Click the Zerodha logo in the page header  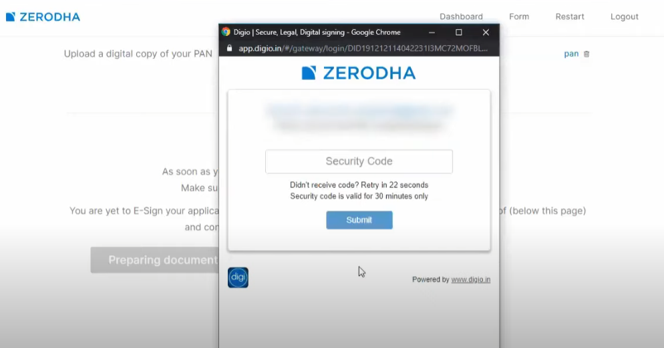[x=43, y=17]
